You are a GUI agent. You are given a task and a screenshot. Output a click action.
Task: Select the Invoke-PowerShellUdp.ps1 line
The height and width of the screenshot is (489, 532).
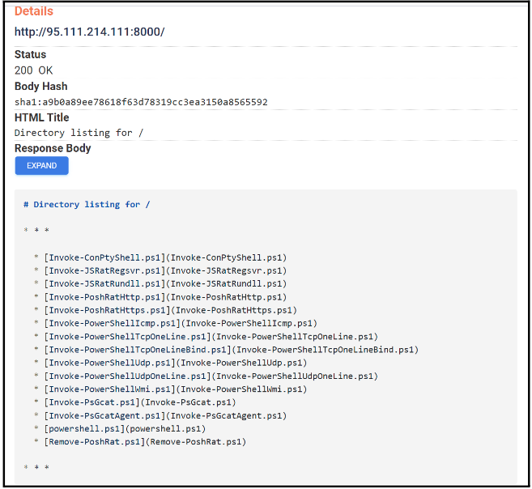click(171, 363)
